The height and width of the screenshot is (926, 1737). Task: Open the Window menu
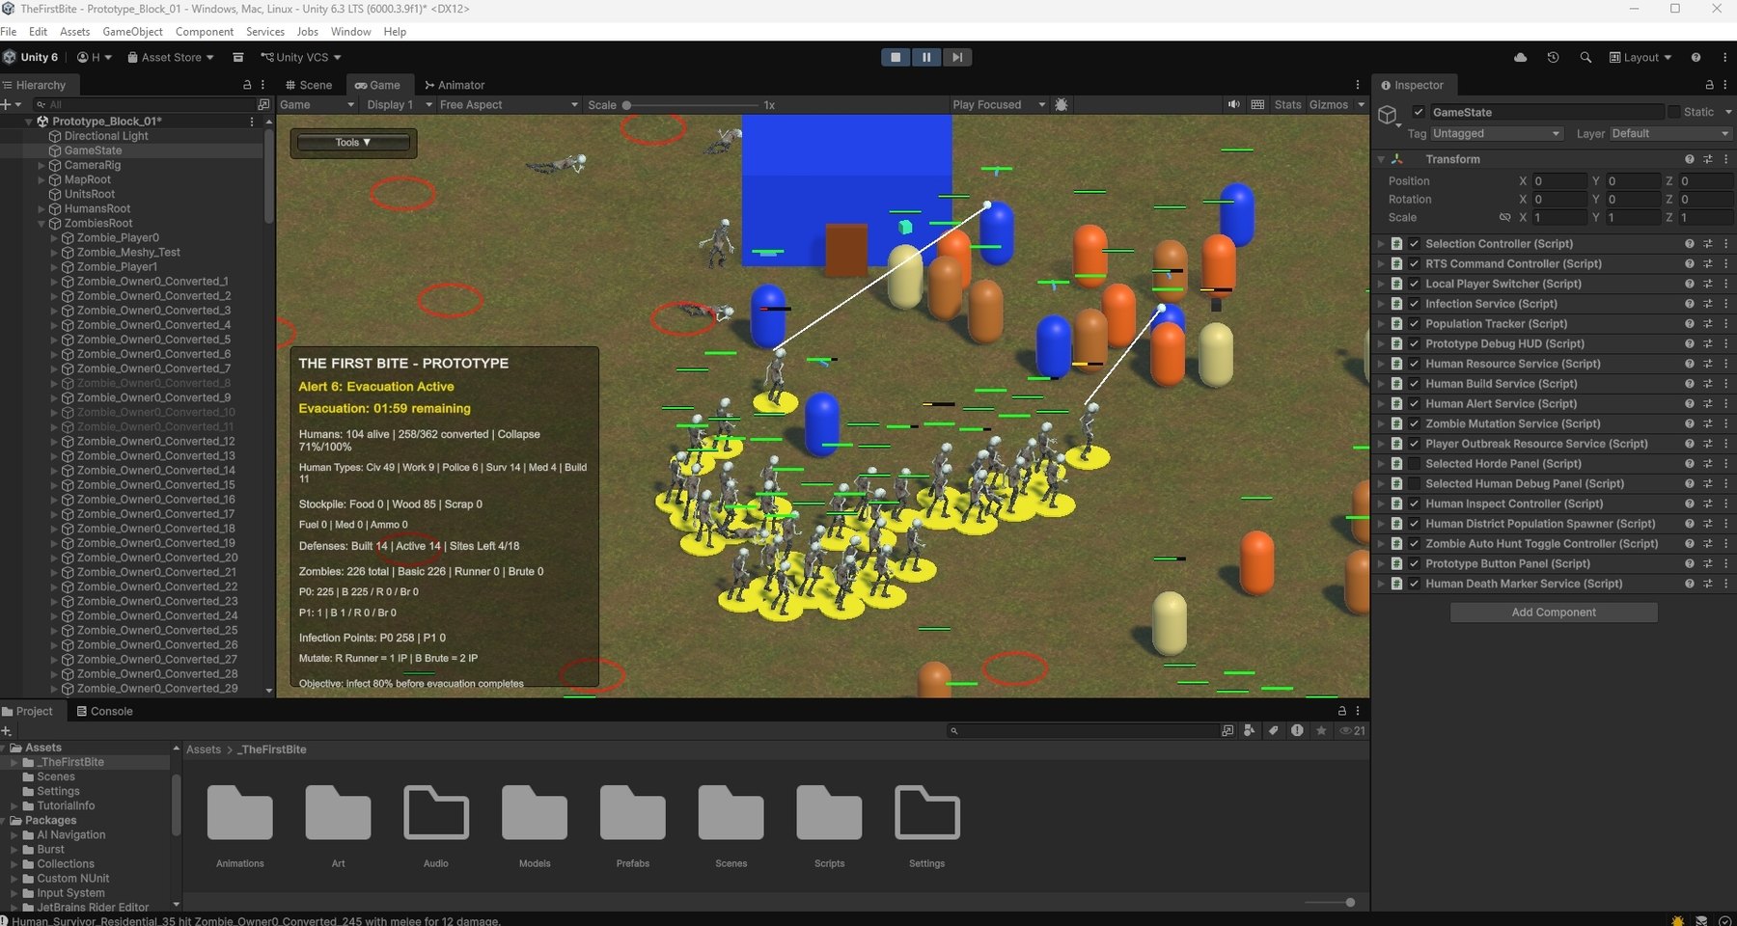[x=350, y=31]
